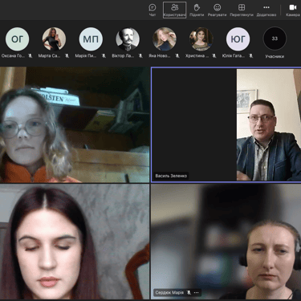The height and width of the screenshot is (301, 301).
Task: Select Василь Зеленко active speaker video
Action: coord(226,124)
